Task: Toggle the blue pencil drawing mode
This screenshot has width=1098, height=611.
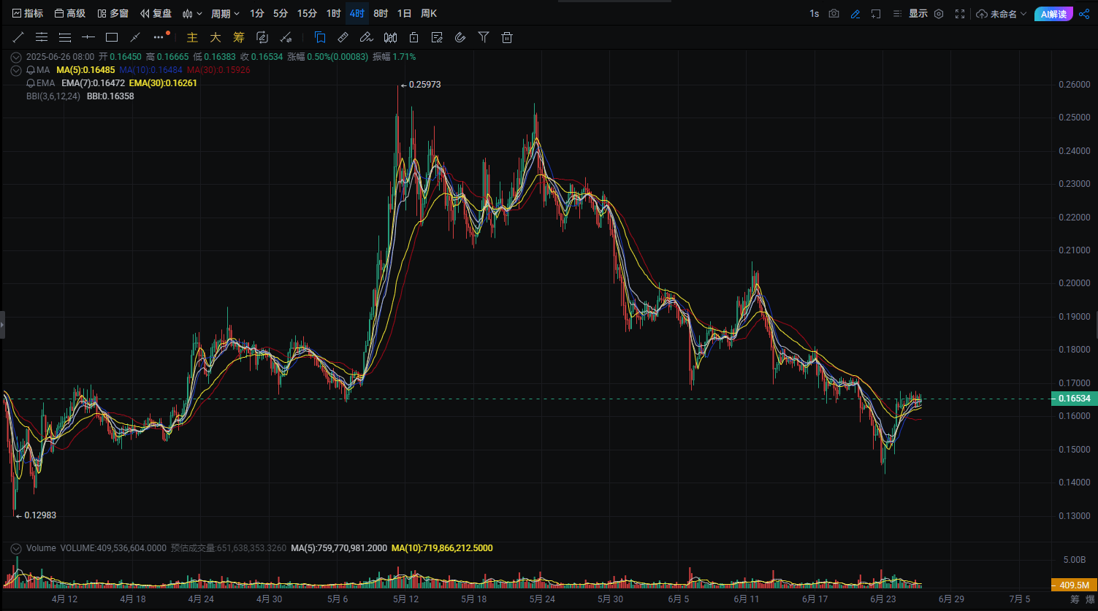Action: pyautogui.click(x=855, y=14)
